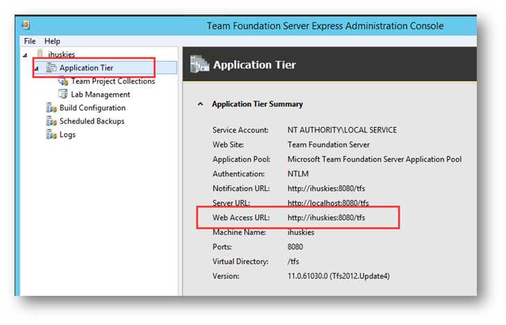Click the Lab Management icon
This screenshot has width=506, height=325.
(x=63, y=94)
